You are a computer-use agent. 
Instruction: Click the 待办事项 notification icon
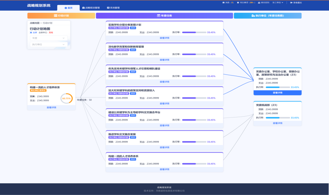pyautogui.click(x=238, y=3)
